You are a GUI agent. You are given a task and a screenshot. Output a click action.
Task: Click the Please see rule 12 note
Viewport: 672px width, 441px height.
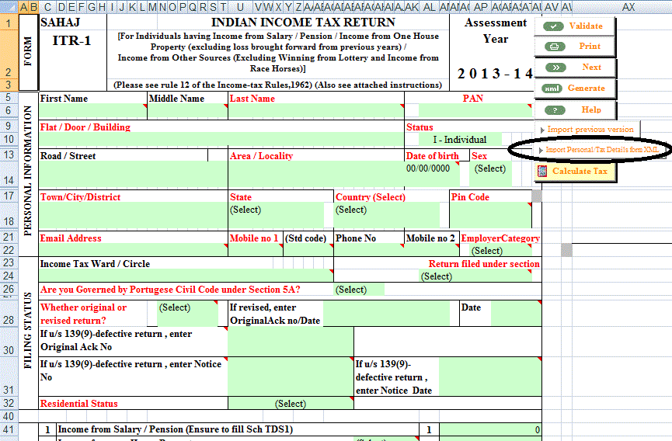pyautogui.click(x=277, y=85)
